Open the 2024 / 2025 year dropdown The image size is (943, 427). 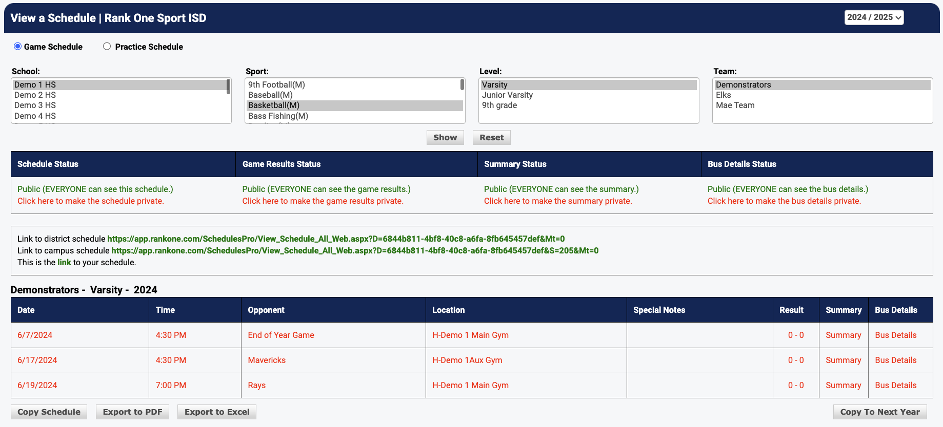(874, 17)
